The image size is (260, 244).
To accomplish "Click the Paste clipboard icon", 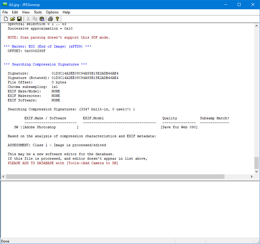I will click(42, 18).
